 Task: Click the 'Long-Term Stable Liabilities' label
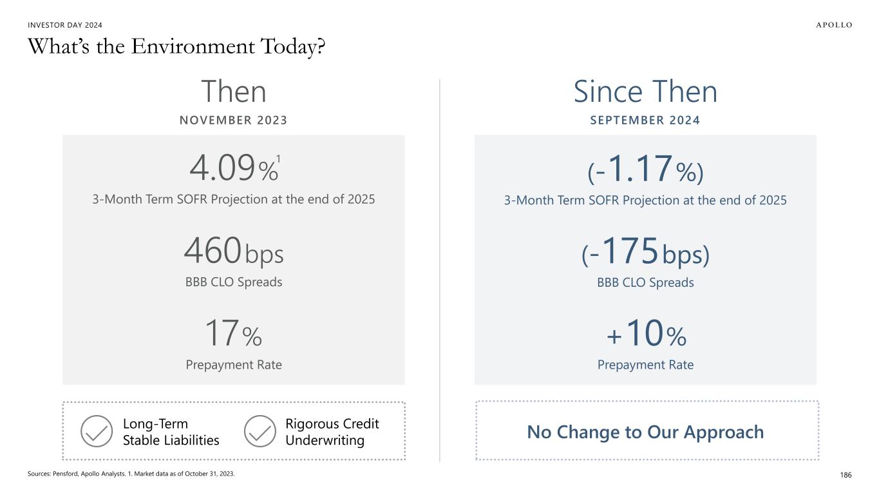tap(171, 432)
